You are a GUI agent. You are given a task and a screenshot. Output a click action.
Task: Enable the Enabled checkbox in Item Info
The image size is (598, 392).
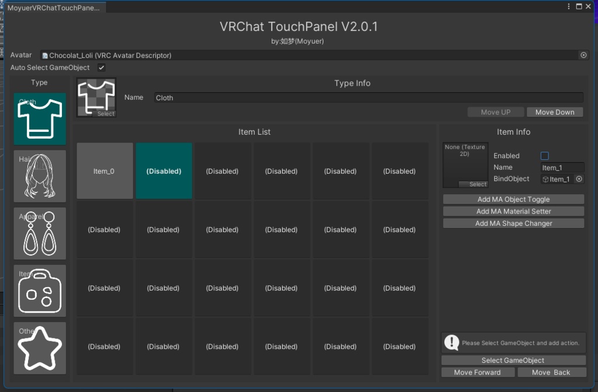tap(544, 155)
